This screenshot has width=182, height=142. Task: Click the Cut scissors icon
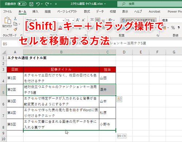[x=15, y=19]
